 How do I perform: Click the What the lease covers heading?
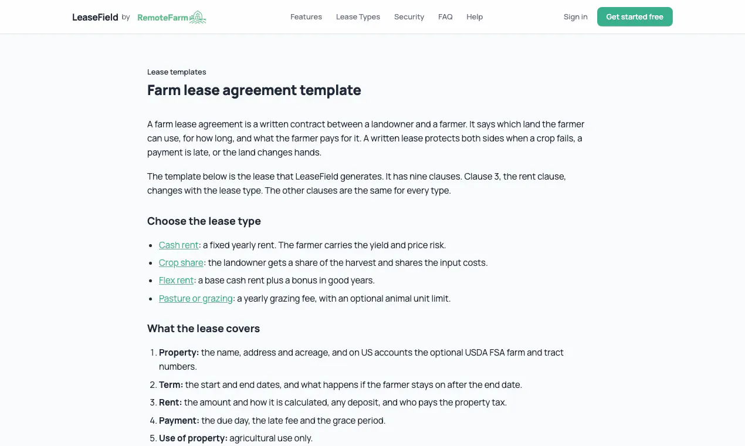tap(204, 329)
